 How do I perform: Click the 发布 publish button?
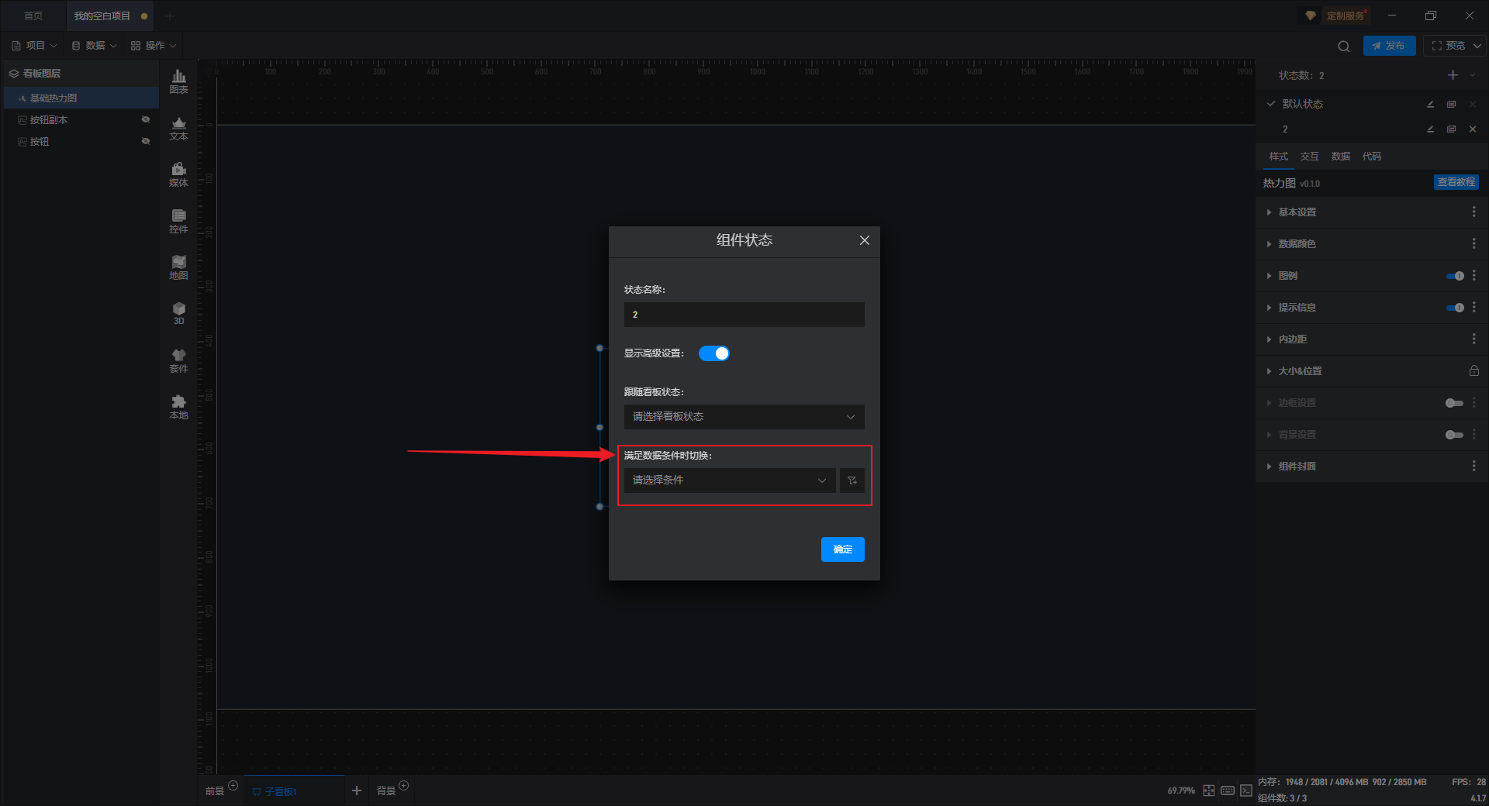click(1389, 46)
